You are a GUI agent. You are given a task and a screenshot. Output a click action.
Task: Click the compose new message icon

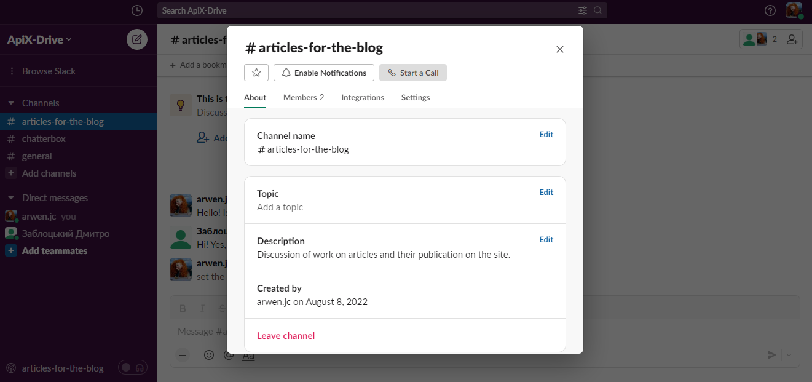pyautogui.click(x=137, y=39)
